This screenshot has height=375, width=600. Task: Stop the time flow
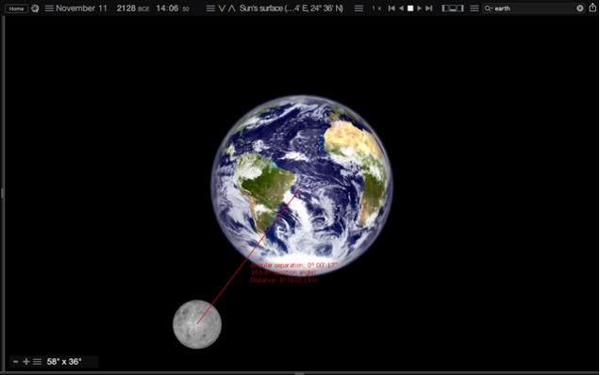tap(410, 8)
